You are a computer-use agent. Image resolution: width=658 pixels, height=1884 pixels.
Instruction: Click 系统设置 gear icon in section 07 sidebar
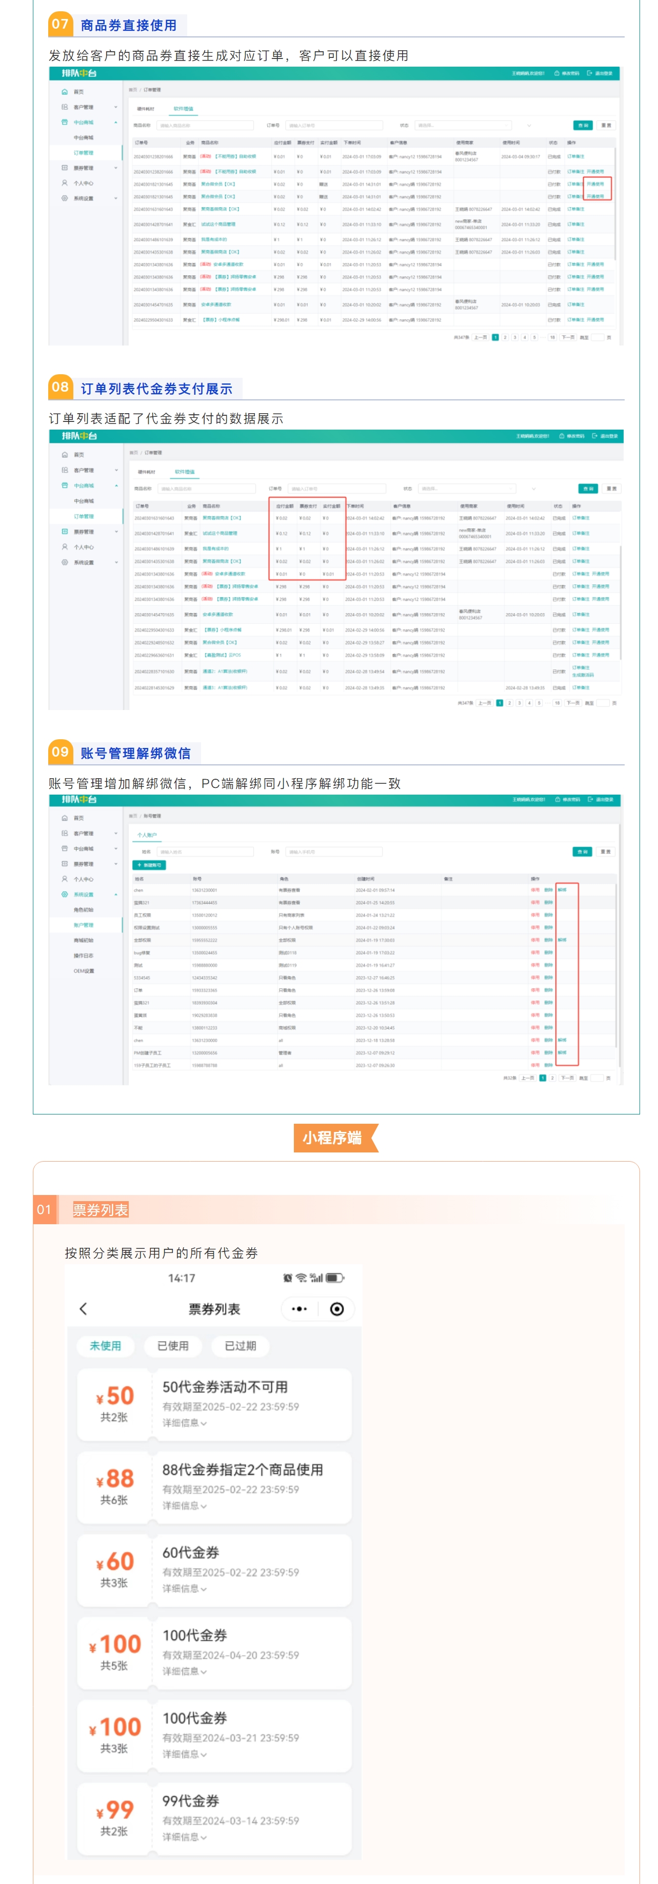(65, 198)
